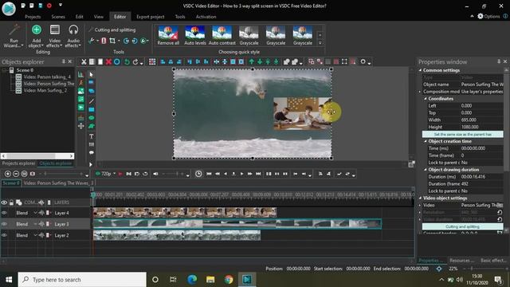Click the move tool crossed arrows icon

81,126
